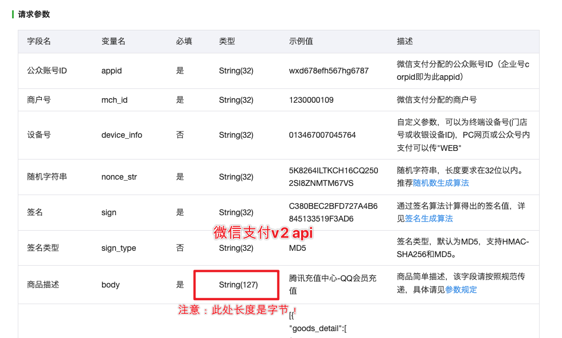562x338 pixels.
Task: Select String(32) in the mch_id row
Action: (236, 100)
